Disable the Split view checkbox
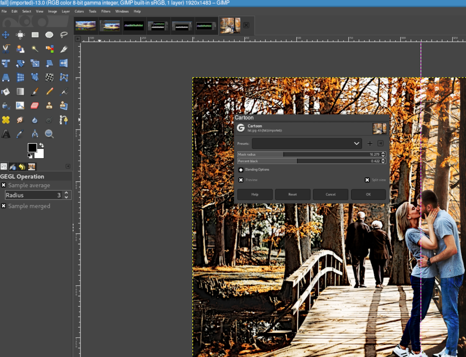The width and height of the screenshot is (466, 357). 367,180
